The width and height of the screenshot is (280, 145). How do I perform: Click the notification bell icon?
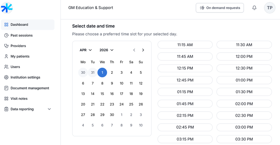pyautogui.click(x=254, y=8)
